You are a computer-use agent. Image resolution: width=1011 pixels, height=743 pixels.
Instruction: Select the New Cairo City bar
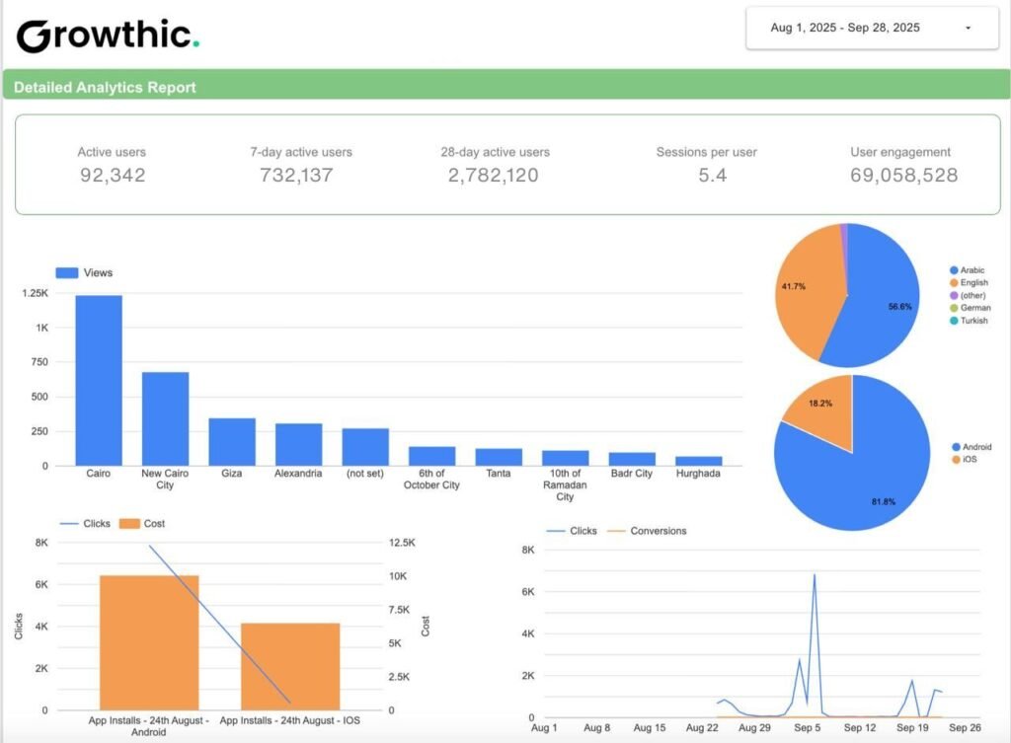[165, 418]
